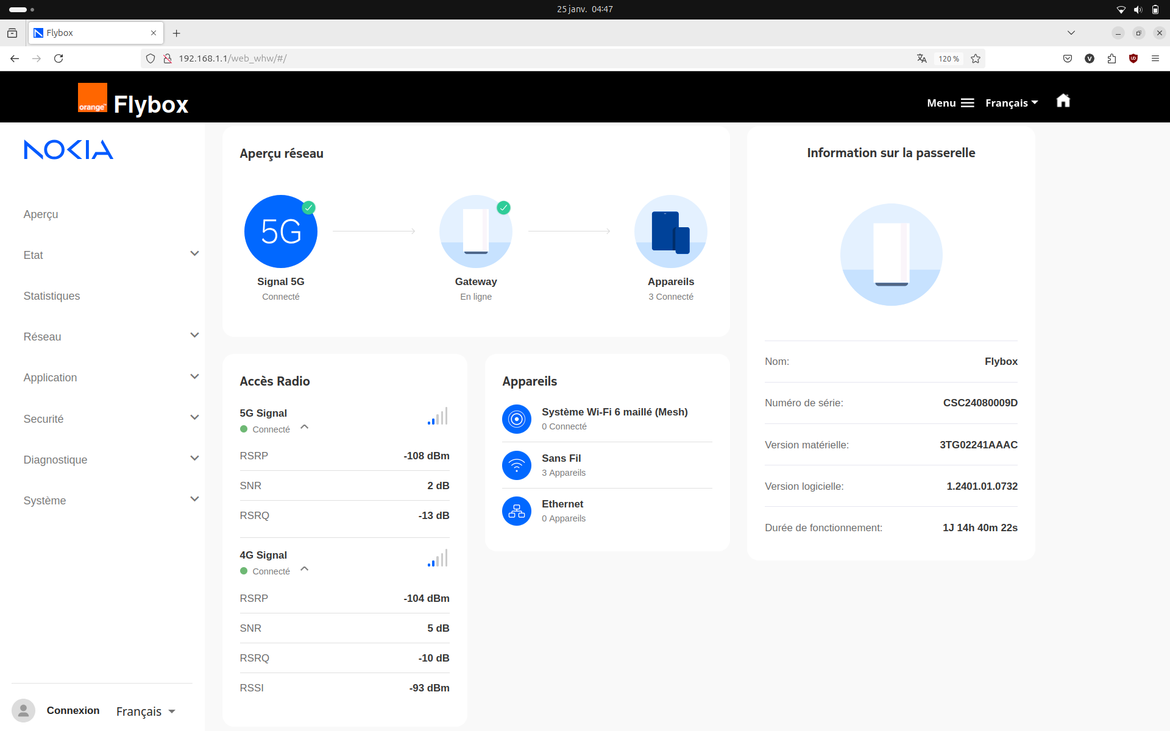Click the 120 % zoom level indicator
Screen dimensions: 1170x731
click(x=948, y=58)
